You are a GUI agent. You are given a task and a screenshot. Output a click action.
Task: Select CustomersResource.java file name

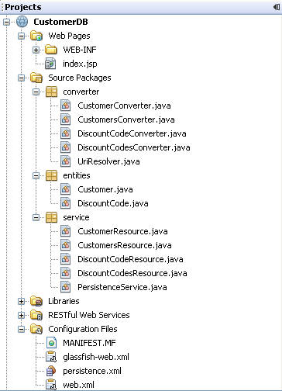pyautogui.click(x=125, y=245)
